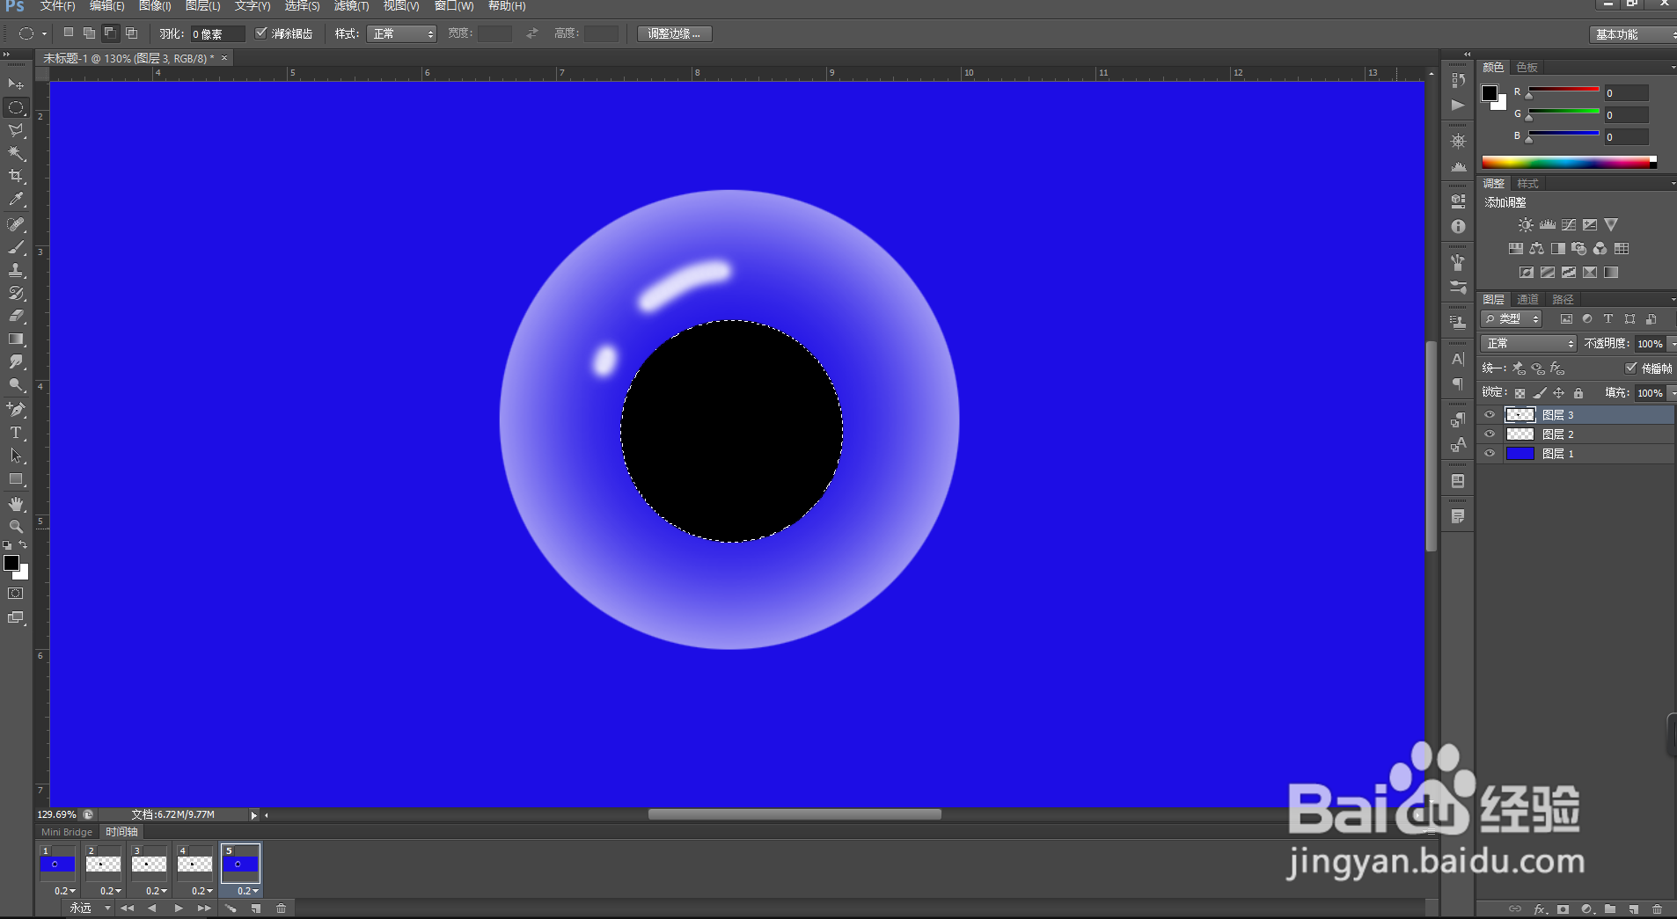Hide layer 图层 2 with eye icon
1677x919 pixels.
click(x=1490, y=434)
